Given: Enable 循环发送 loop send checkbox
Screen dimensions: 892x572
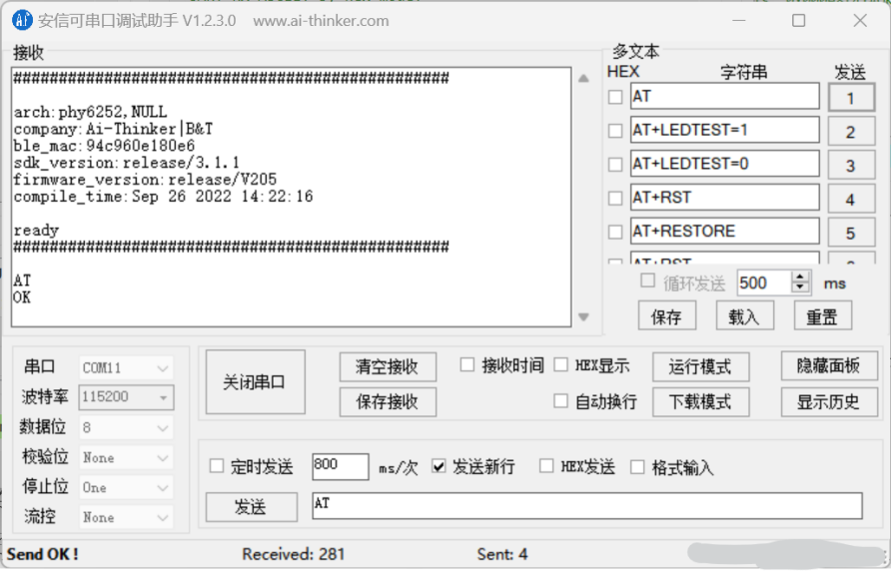Looking at the screenshot, I should (x=647, y=281).
